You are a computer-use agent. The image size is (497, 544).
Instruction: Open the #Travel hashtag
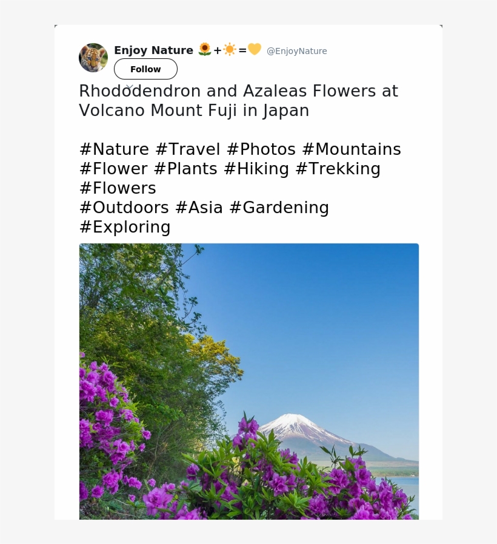coord(189,149)
